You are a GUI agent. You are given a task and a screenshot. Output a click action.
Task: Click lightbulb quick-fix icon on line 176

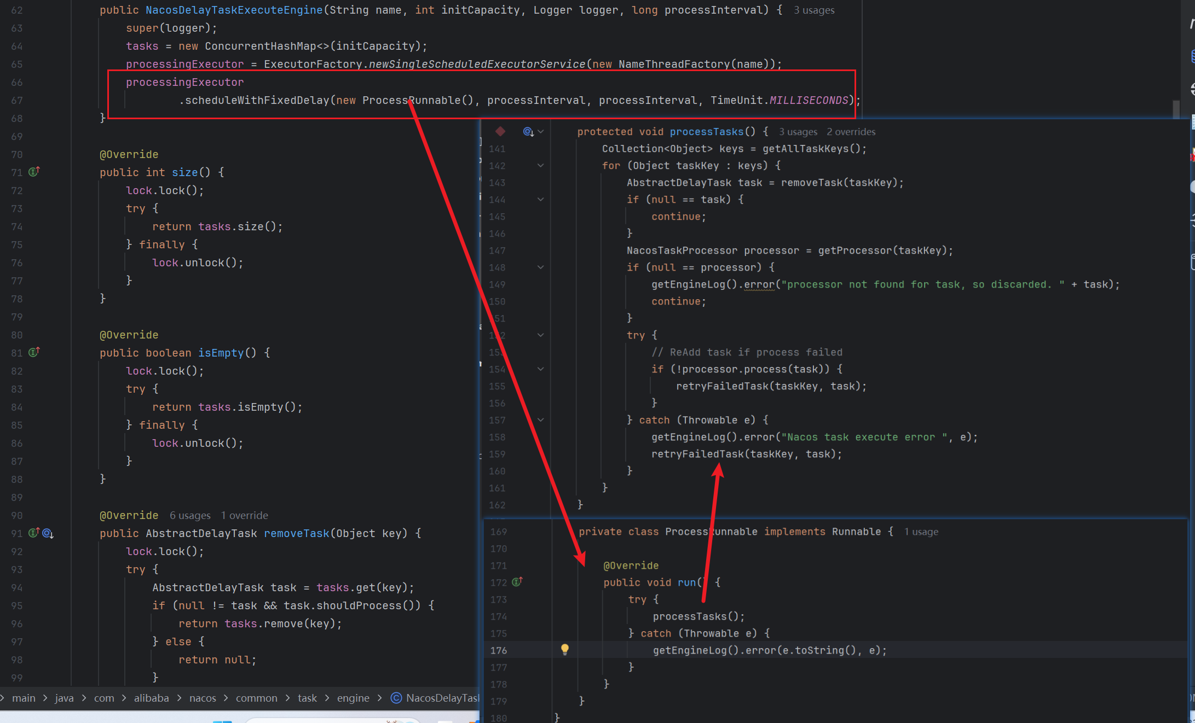(565, 649)
